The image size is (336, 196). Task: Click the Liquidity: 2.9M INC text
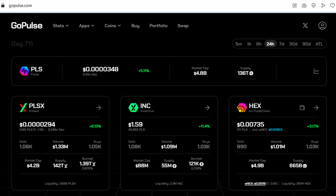[169, 184]
